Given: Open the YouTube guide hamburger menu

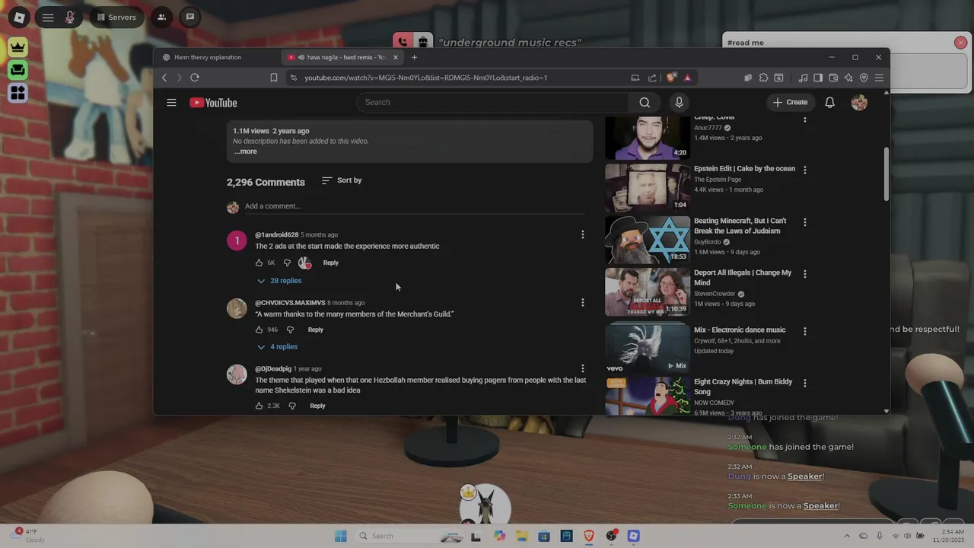Looking at the screenshot, I should click(171, 103).
